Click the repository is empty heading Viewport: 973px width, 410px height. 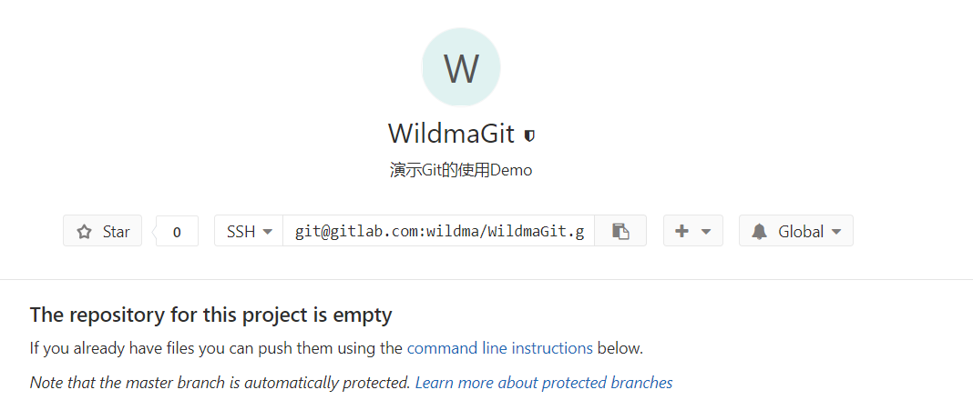(211, 315)
